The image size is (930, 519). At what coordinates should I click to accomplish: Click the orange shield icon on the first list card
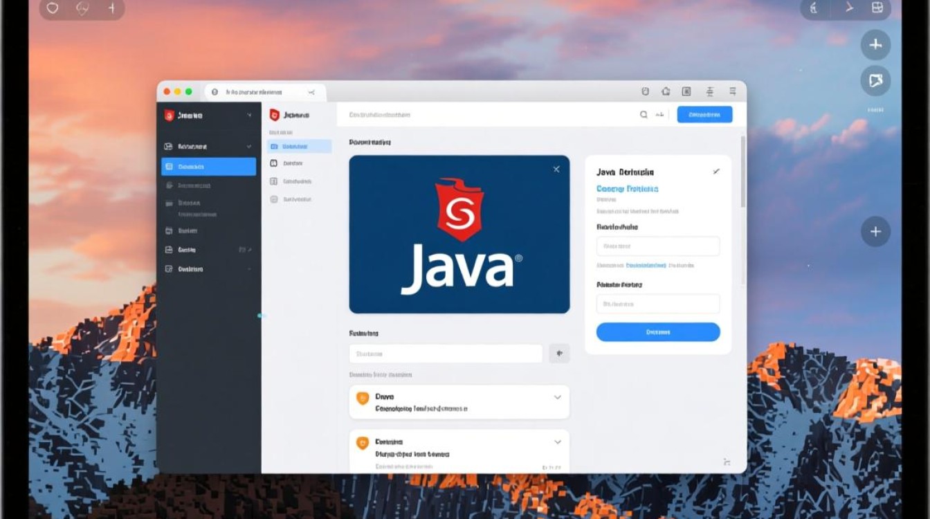pos(362,398)
